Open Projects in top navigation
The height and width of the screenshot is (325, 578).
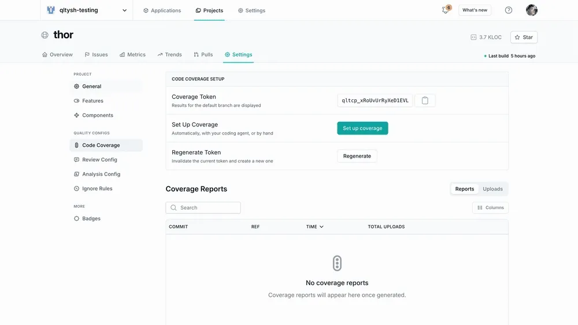pyautogui.click(x=209, y=10)
